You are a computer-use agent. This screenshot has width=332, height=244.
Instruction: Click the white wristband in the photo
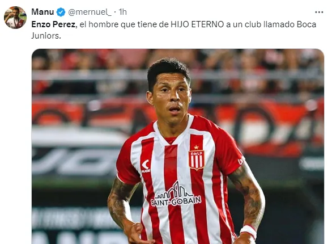pyautogui.click(x=249, y=232)
